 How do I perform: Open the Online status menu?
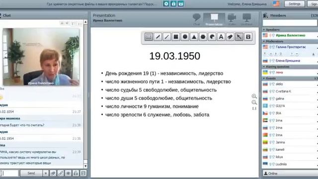tap(290, 174)
